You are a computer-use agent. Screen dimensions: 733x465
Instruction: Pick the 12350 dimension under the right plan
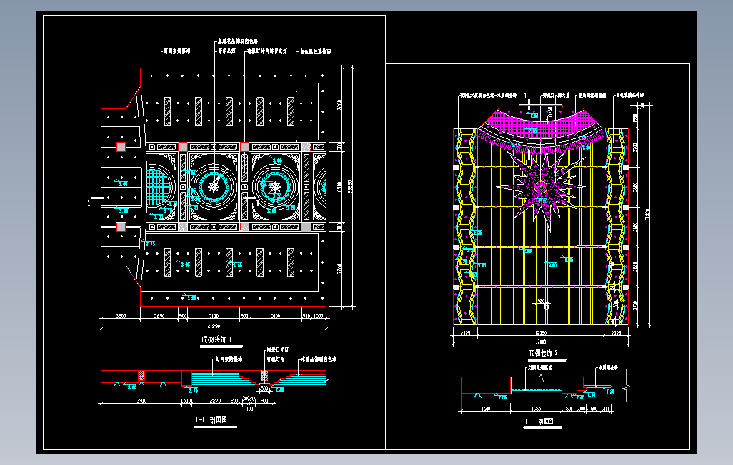click(x=540, y=333)
